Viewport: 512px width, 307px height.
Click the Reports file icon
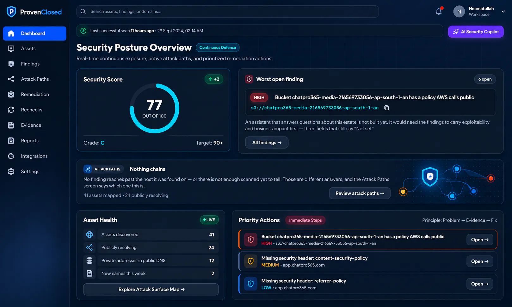(x=11, y=141)
